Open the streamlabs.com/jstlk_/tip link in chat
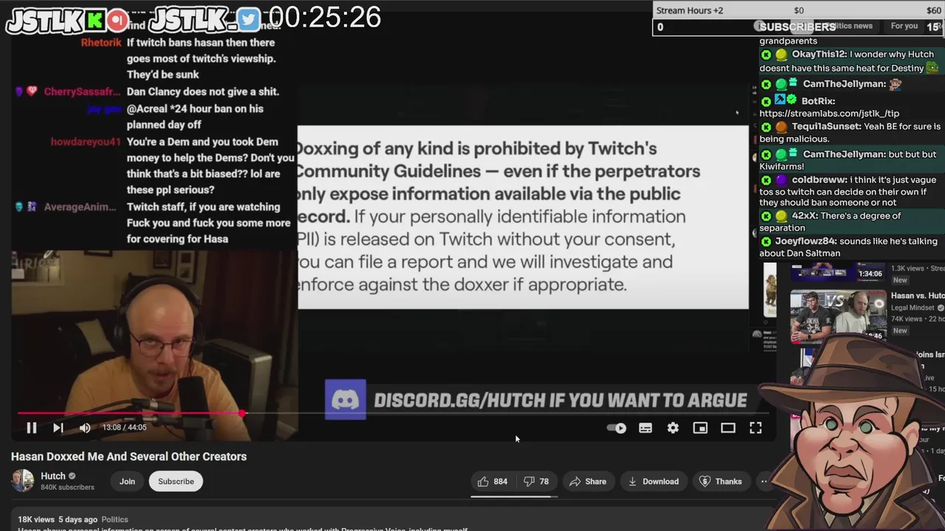 pyautogui.click(x=829, y=114)
